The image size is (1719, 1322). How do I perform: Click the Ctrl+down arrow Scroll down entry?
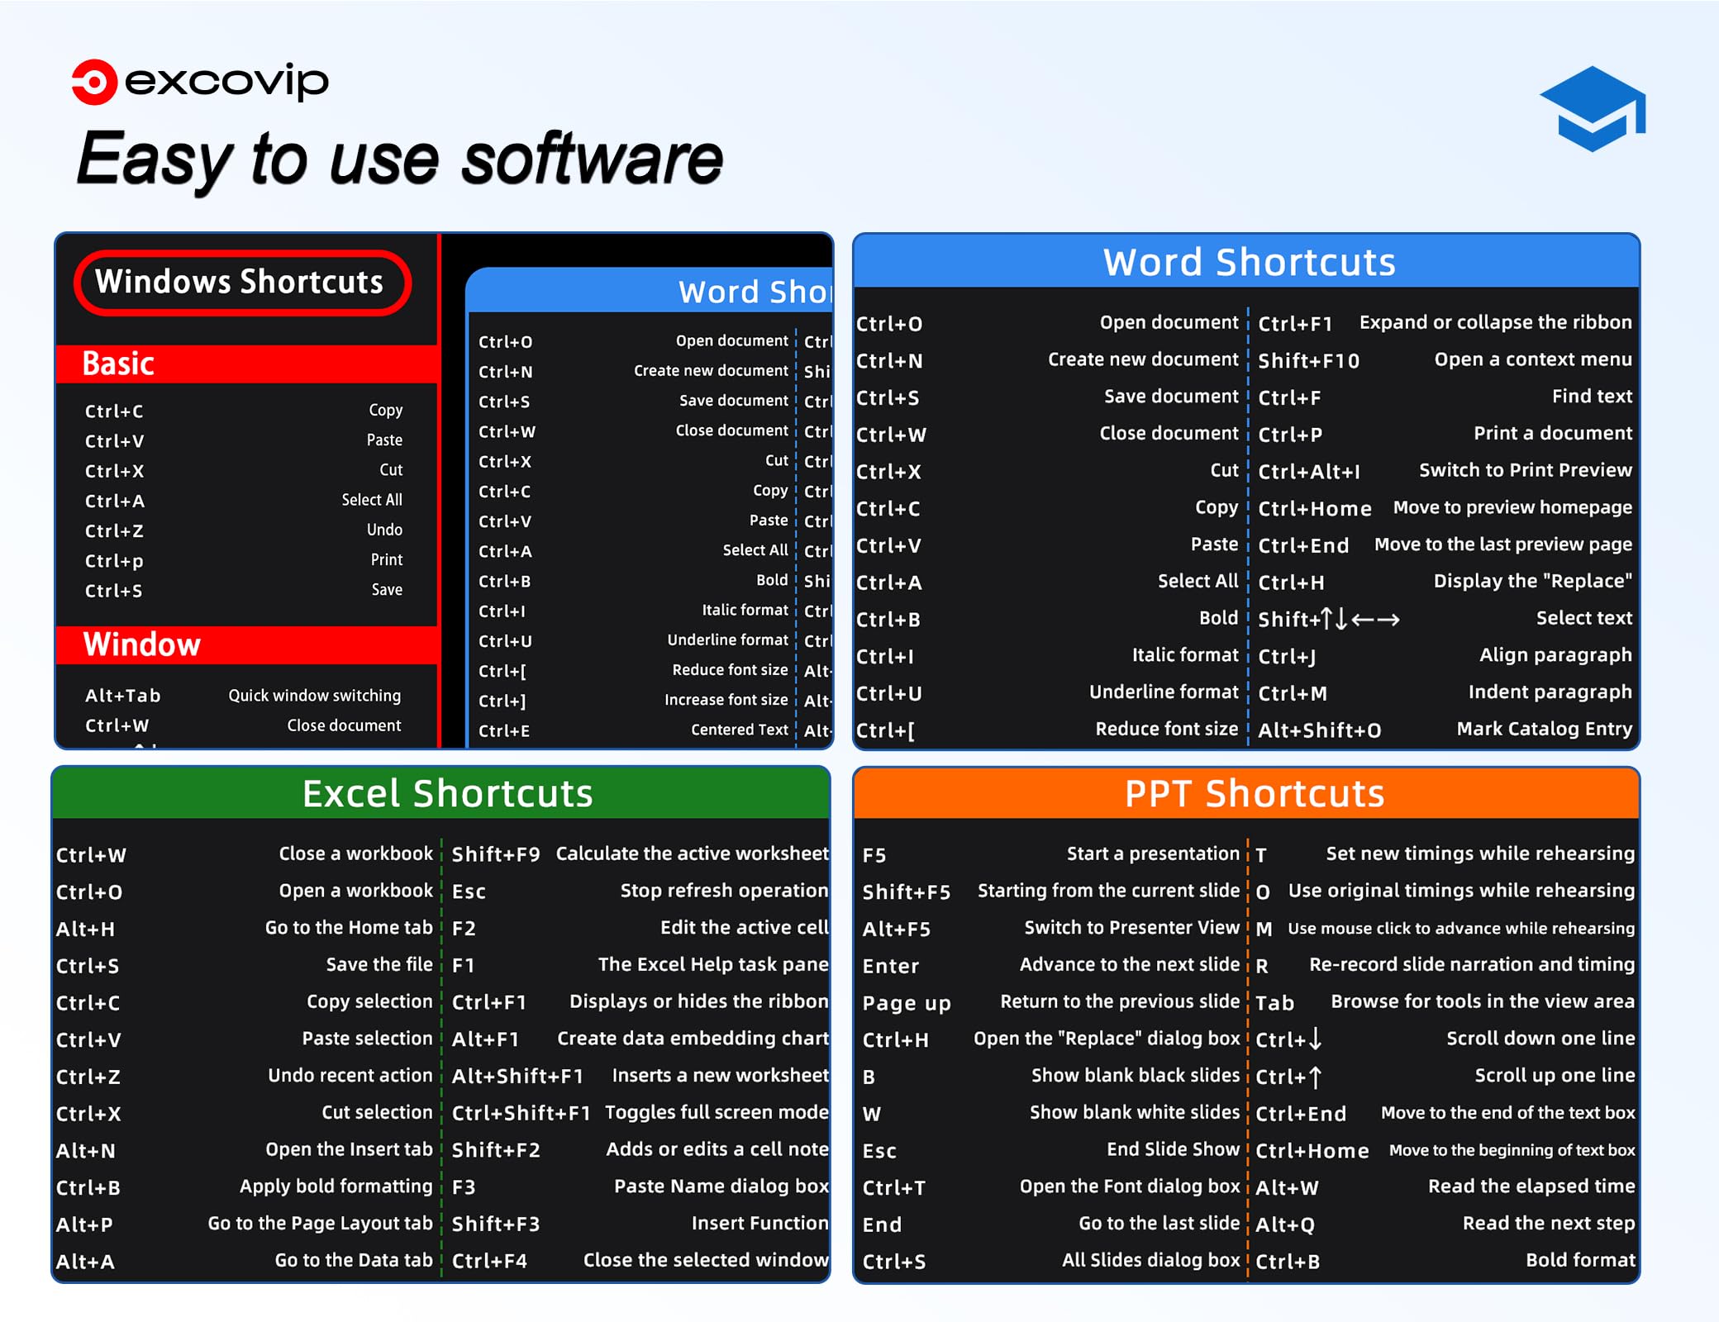(x=1444, y=1039)
